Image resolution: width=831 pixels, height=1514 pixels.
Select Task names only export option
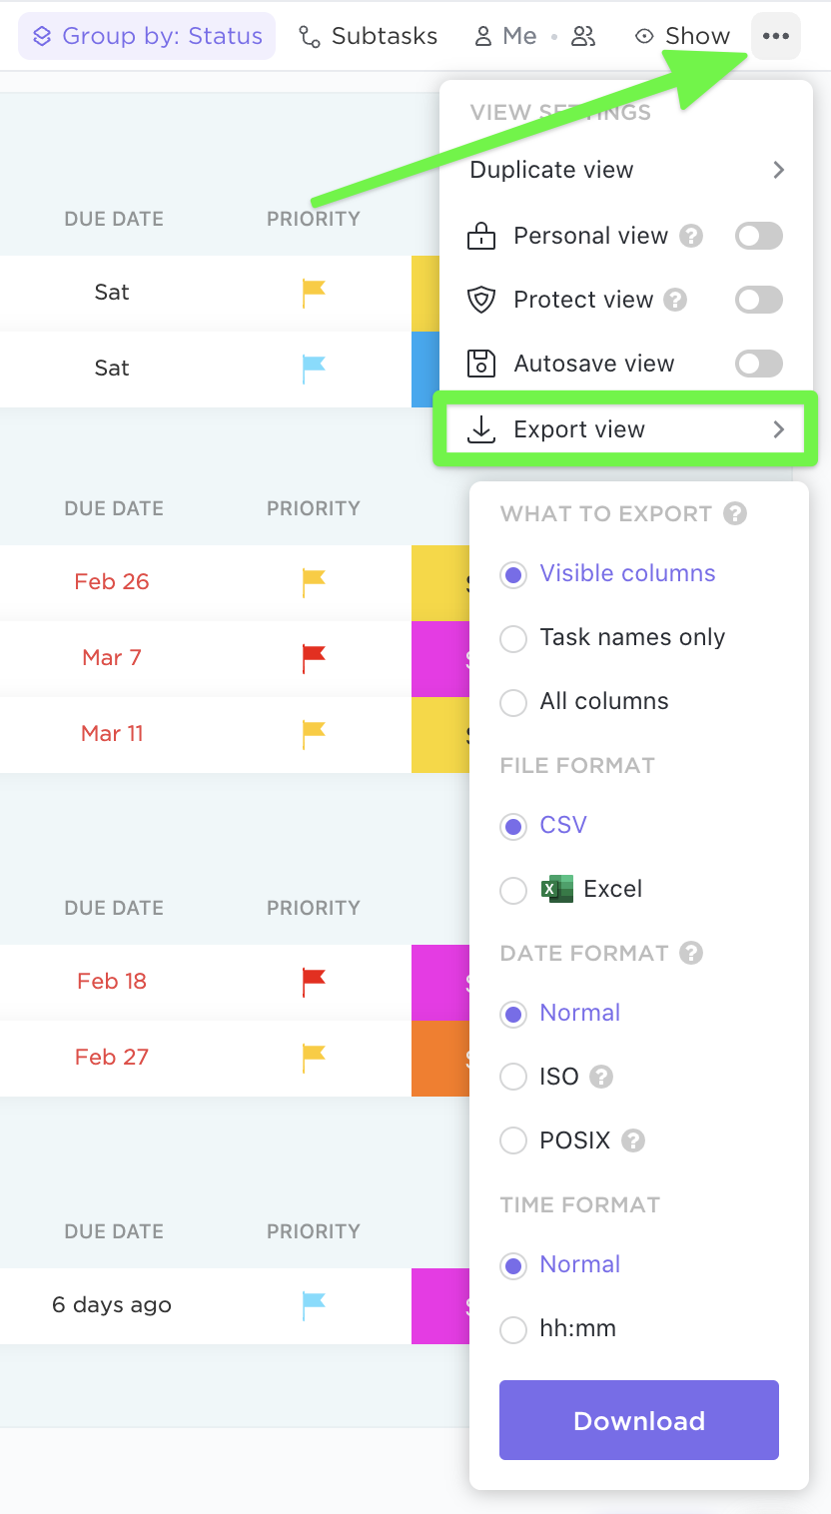pyautogui.click(x=512, y=638)
